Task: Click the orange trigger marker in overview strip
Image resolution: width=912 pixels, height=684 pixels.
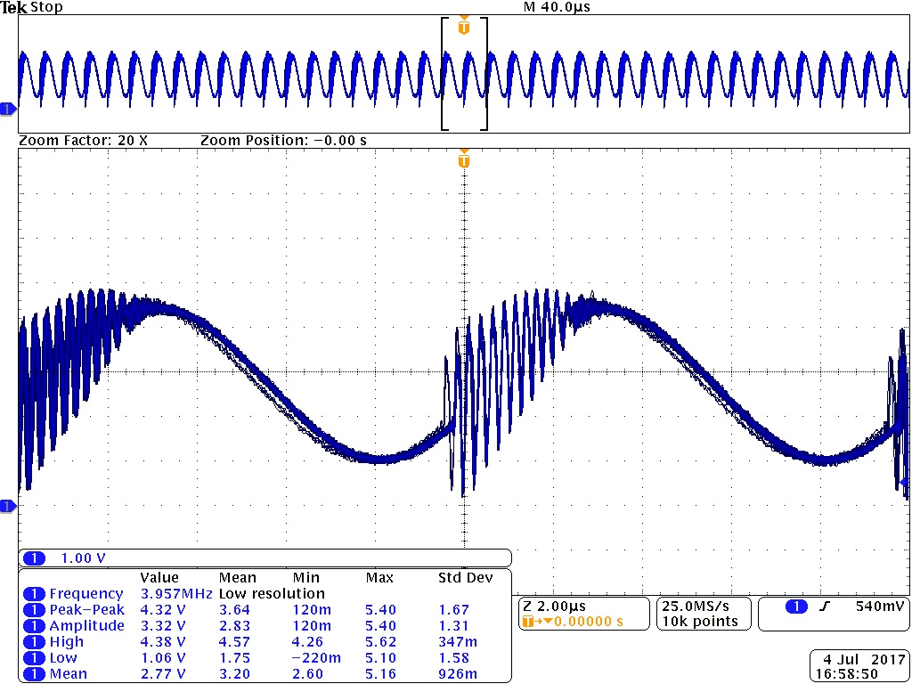Action: tap(463, 28)
